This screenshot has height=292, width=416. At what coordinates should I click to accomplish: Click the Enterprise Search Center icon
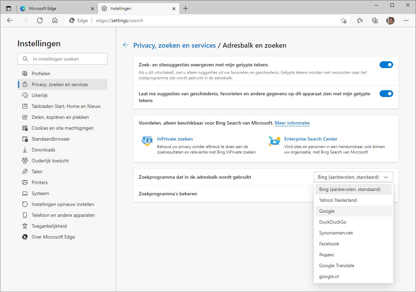(x=274, y=141)
